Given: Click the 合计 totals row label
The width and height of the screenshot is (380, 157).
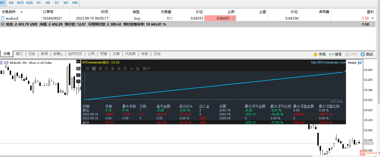Looking at the screenshot, I should point(86,122).
